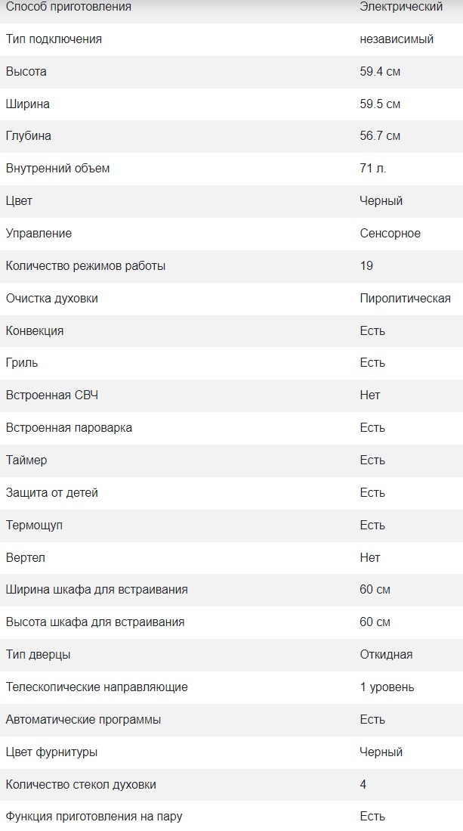Image resolution: width=463 pixels, height=831 pixels.
Task: Click the 'Конвекция' label
Action: 35,331
